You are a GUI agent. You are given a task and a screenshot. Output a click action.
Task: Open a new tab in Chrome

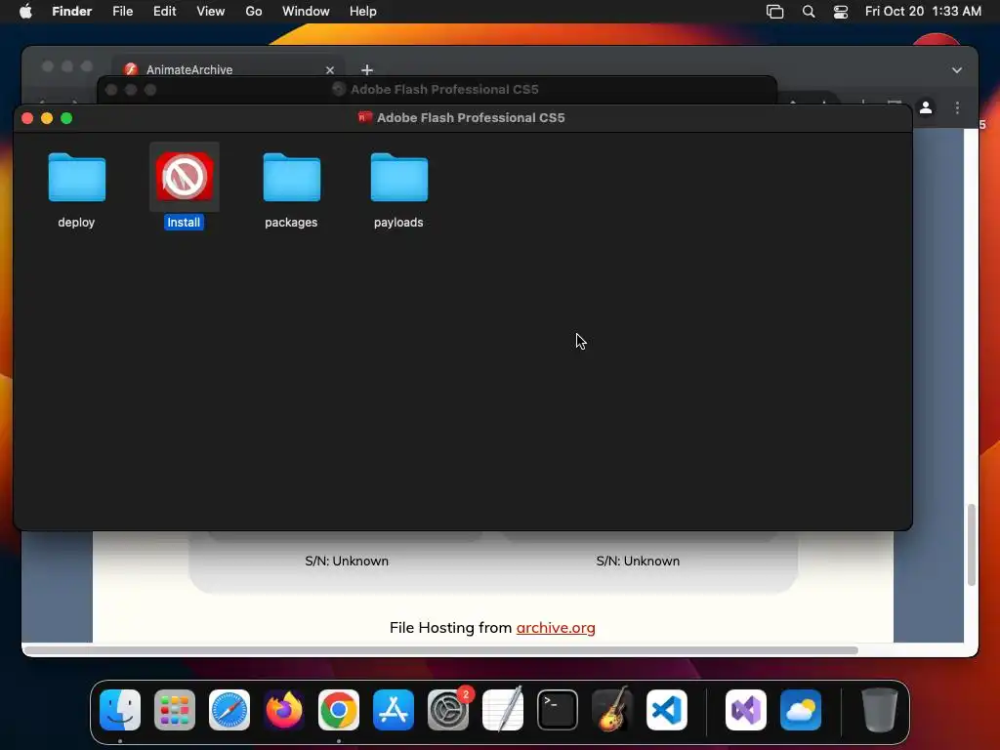tap(367, 70)
